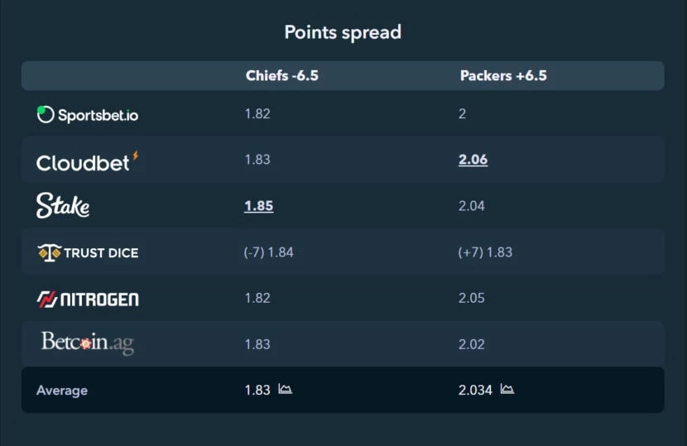The image size is (687, 446).
Task: Click the Betcoin.ag logo
Action: [88, 343]
